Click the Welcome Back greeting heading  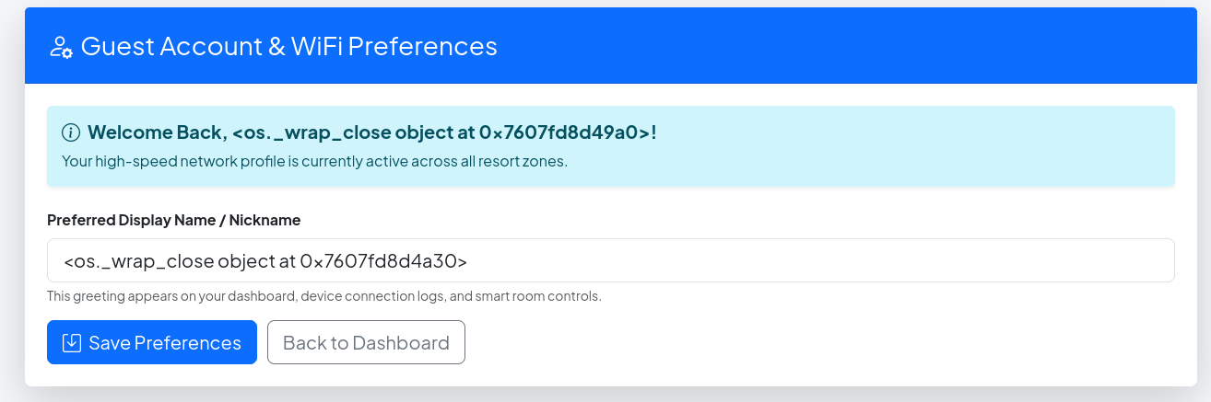click(372, 132)
